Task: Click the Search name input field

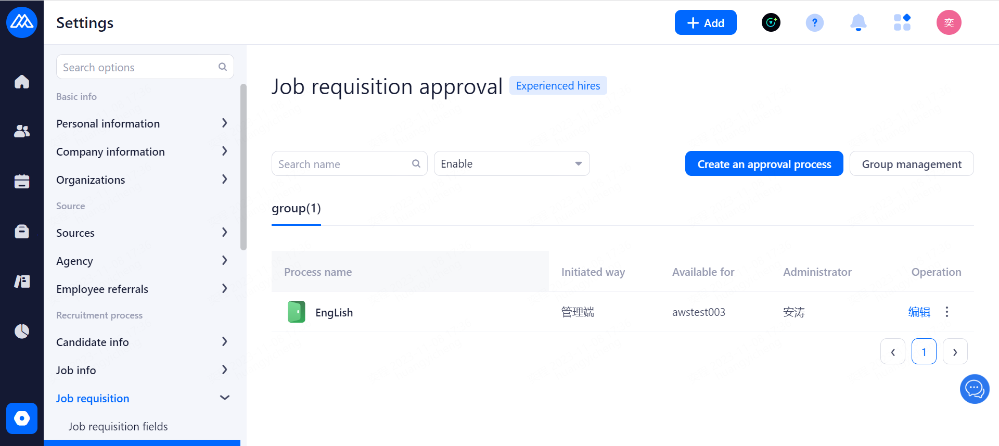Action: (343, 164)
